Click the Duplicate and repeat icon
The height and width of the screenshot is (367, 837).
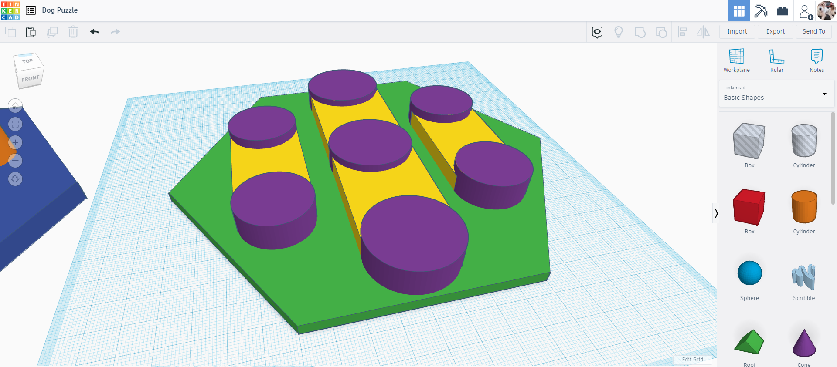click(x=52, y=32)
